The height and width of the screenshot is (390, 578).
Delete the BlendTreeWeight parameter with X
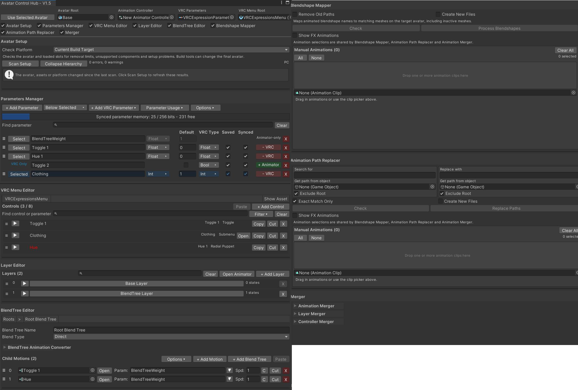[286, 139]
